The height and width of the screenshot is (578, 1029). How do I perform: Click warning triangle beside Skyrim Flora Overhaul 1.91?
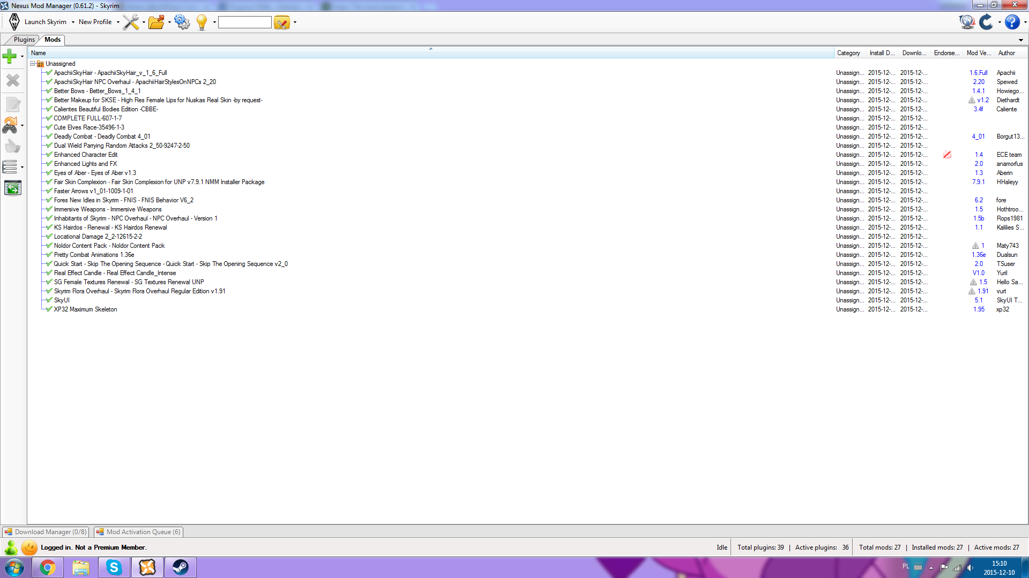pos(972,291)
